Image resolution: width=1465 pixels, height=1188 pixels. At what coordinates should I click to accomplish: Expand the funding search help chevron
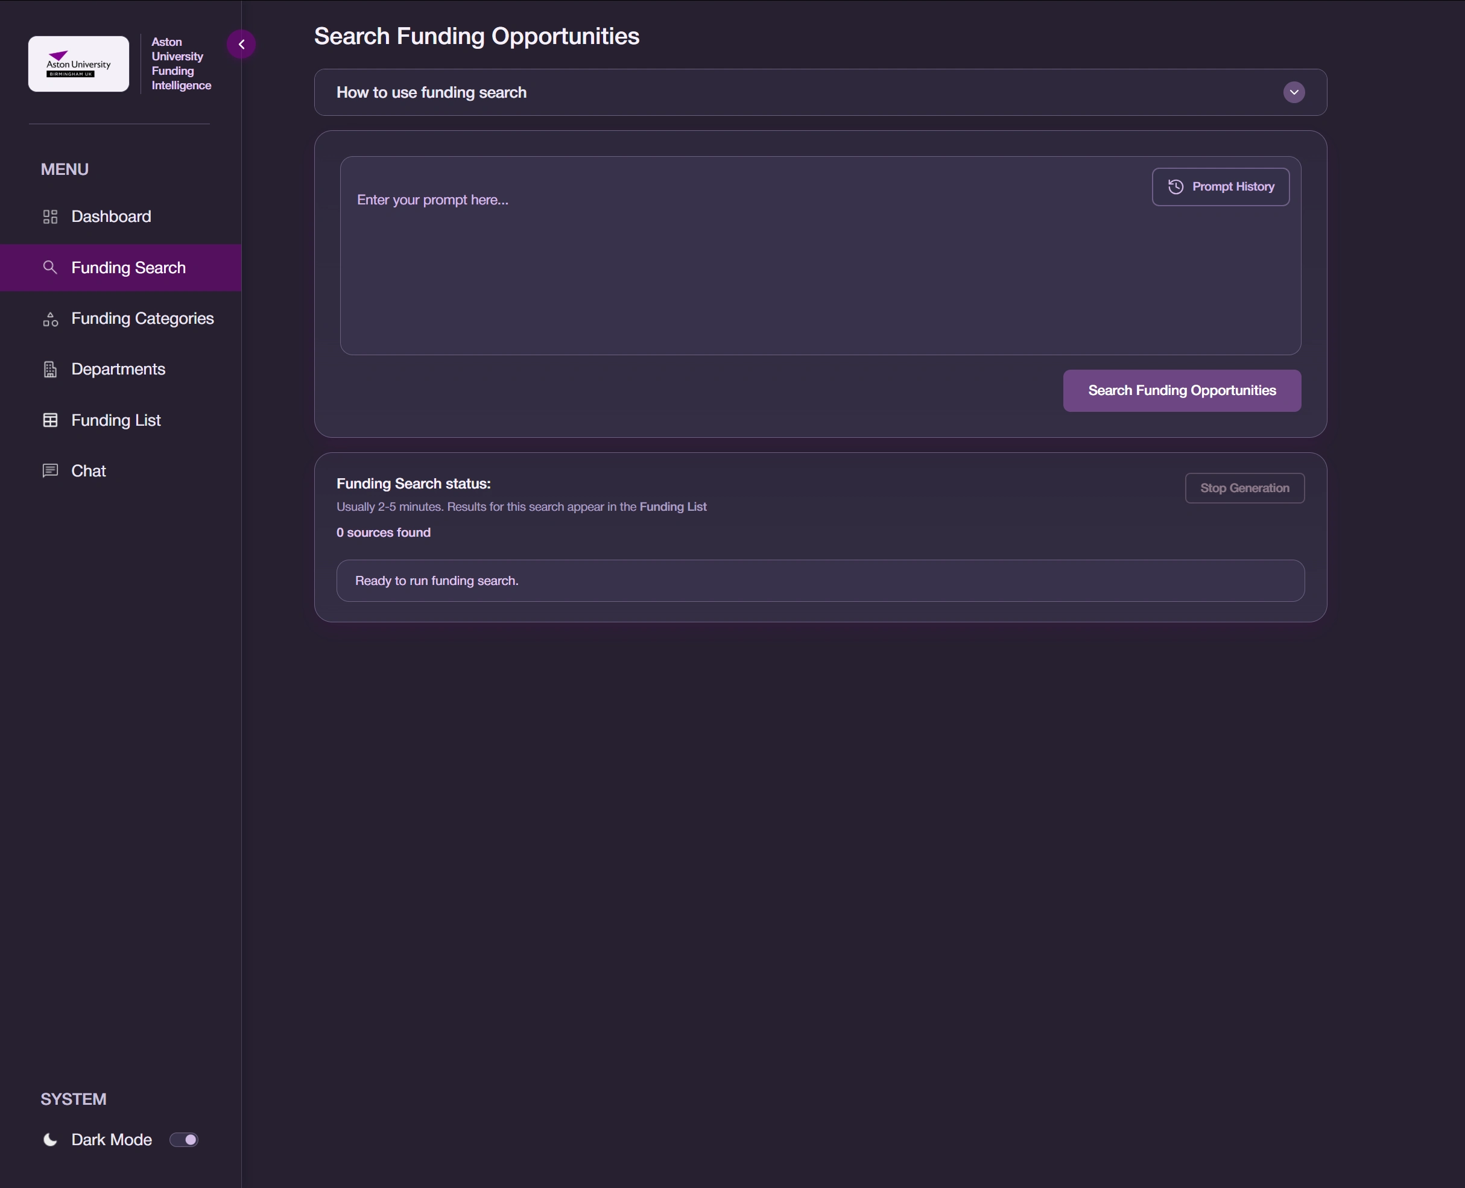pos(1293,92)
